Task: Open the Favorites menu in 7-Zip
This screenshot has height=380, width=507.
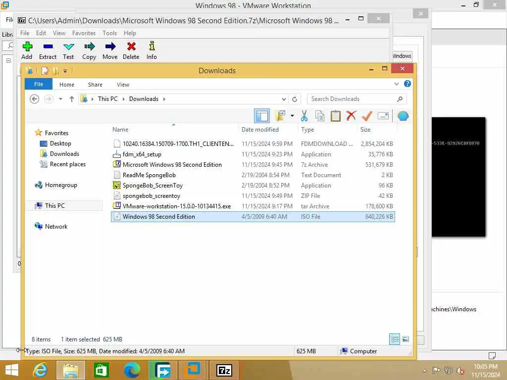Action: click(84, 33)
